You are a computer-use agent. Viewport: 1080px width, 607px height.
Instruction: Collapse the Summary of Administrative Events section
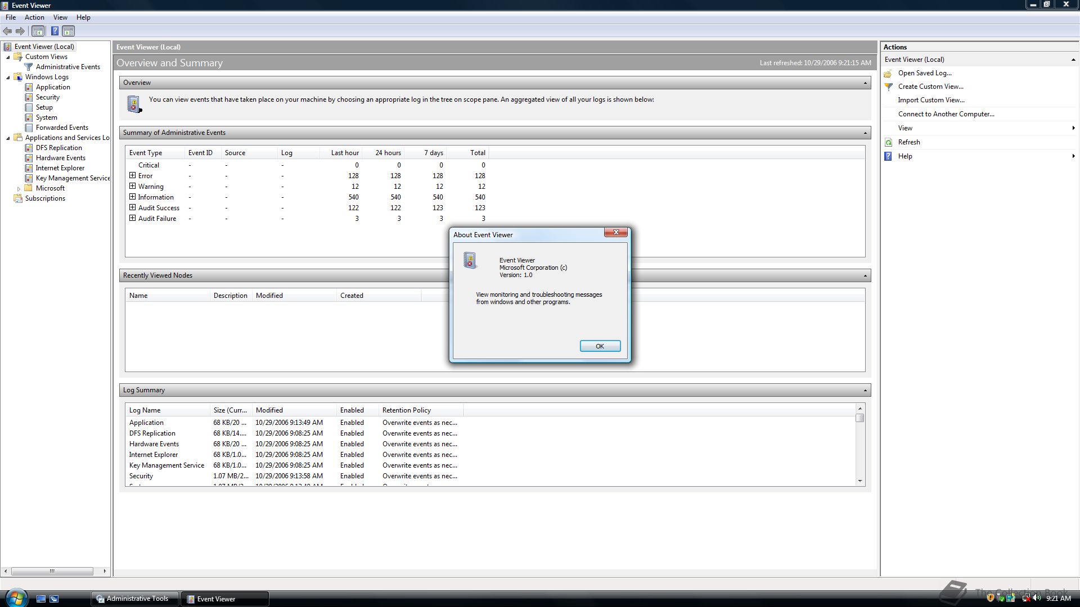tap(865, 133)
